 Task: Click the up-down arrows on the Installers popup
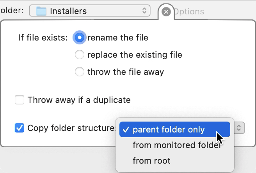coord(145,11)
